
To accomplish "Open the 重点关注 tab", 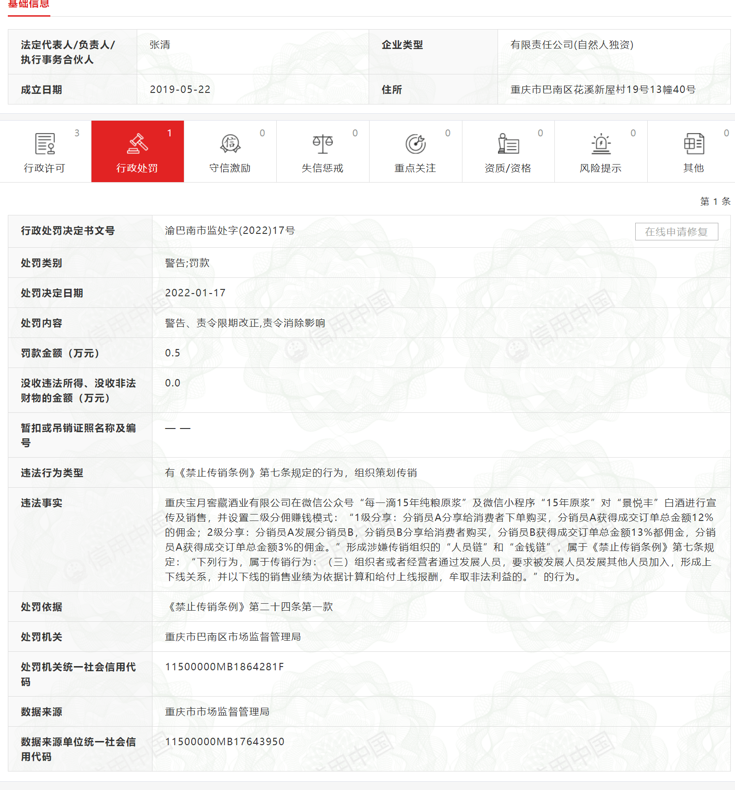I will point(415,152).
